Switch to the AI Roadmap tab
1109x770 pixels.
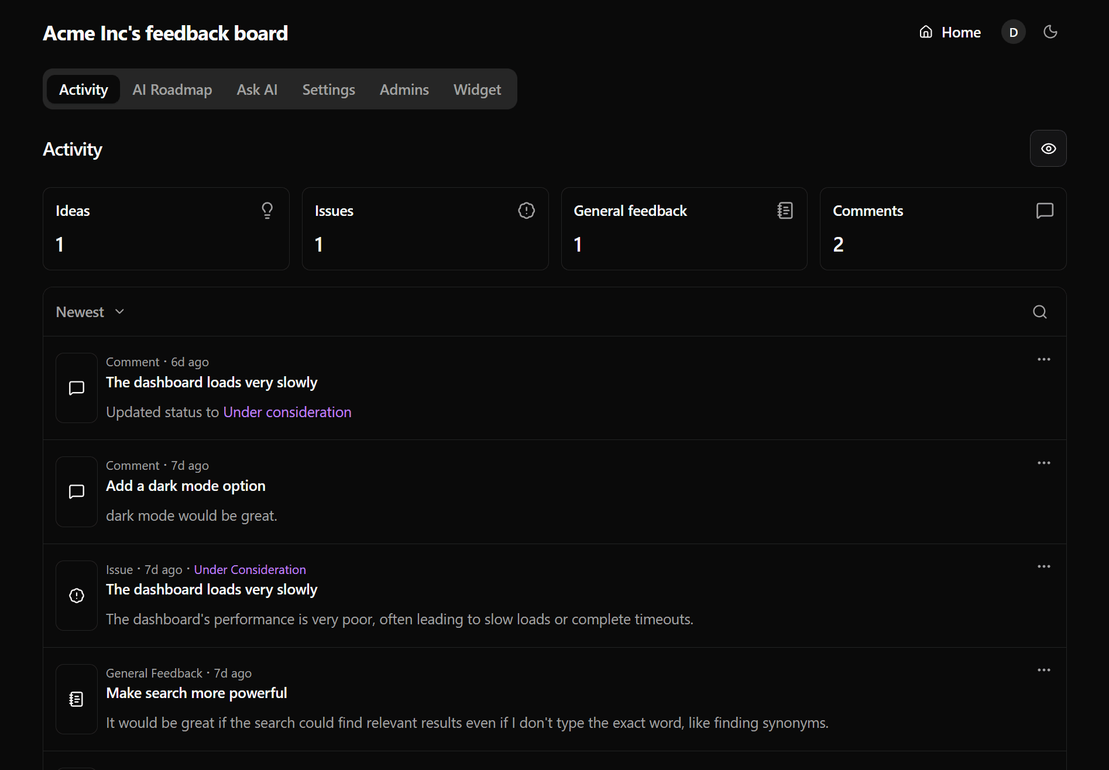[172, 89]
